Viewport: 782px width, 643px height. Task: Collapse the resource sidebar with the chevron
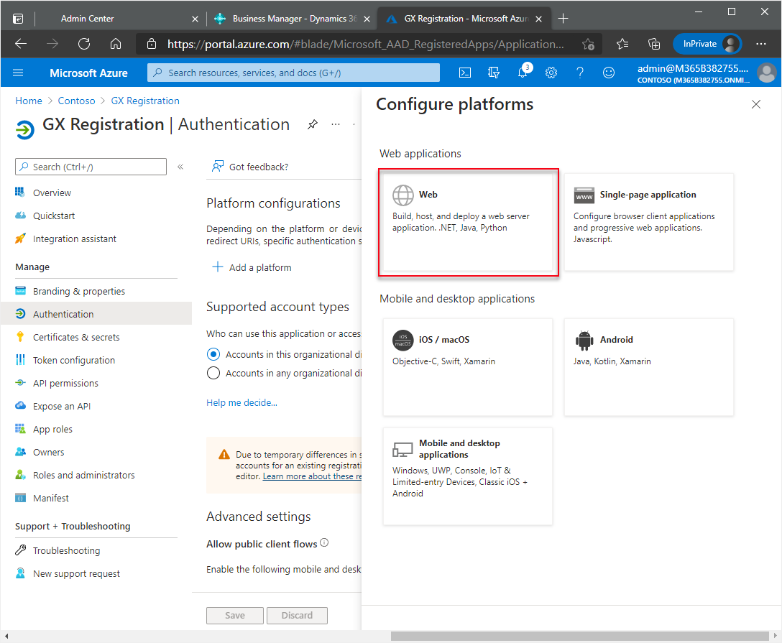click(x=180, y=166)
